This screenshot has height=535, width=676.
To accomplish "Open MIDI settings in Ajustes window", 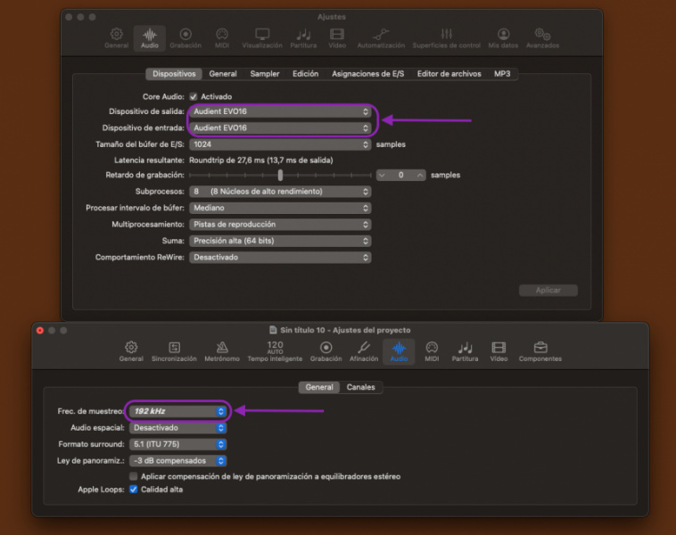I will [x=221, y=38].
